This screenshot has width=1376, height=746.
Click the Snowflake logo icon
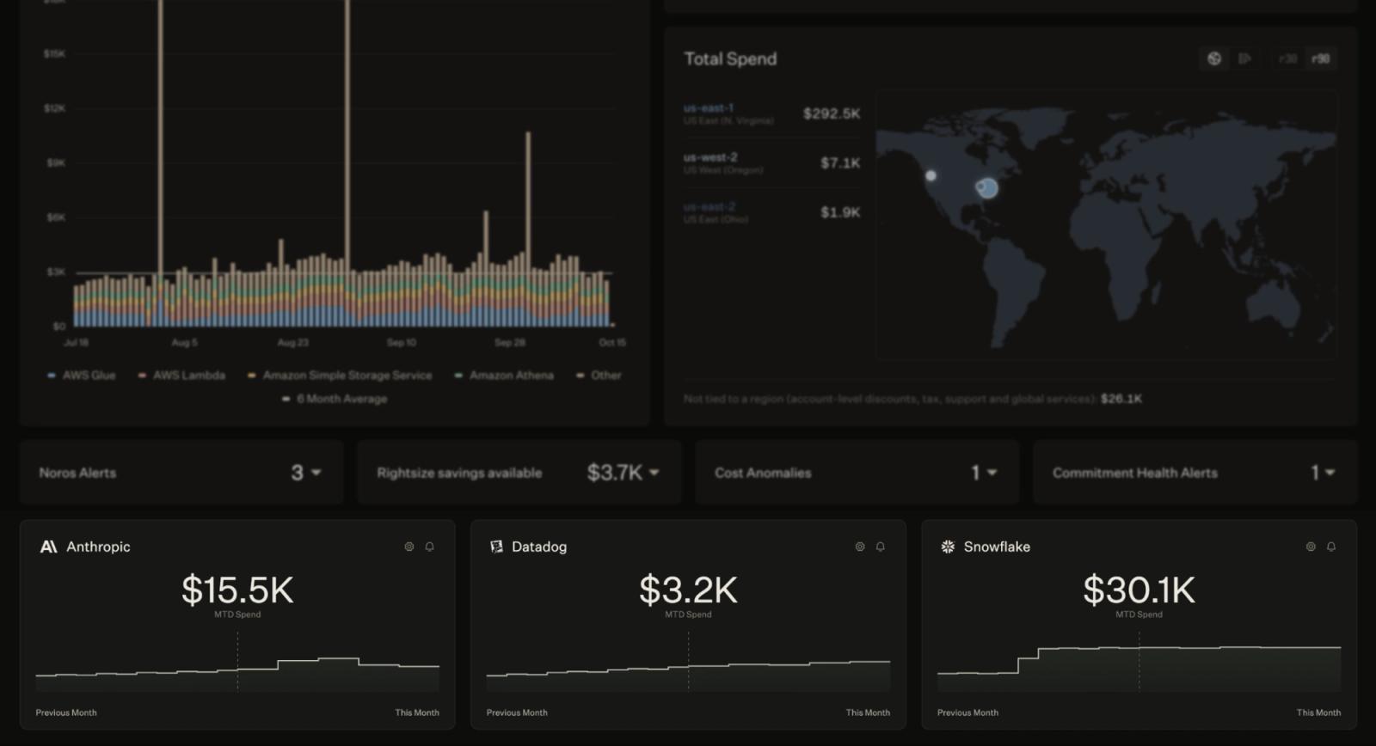(x=948, y=547)
